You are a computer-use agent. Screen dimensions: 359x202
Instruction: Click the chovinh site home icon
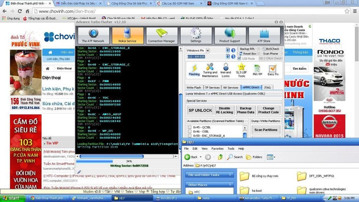coord(50,53)
